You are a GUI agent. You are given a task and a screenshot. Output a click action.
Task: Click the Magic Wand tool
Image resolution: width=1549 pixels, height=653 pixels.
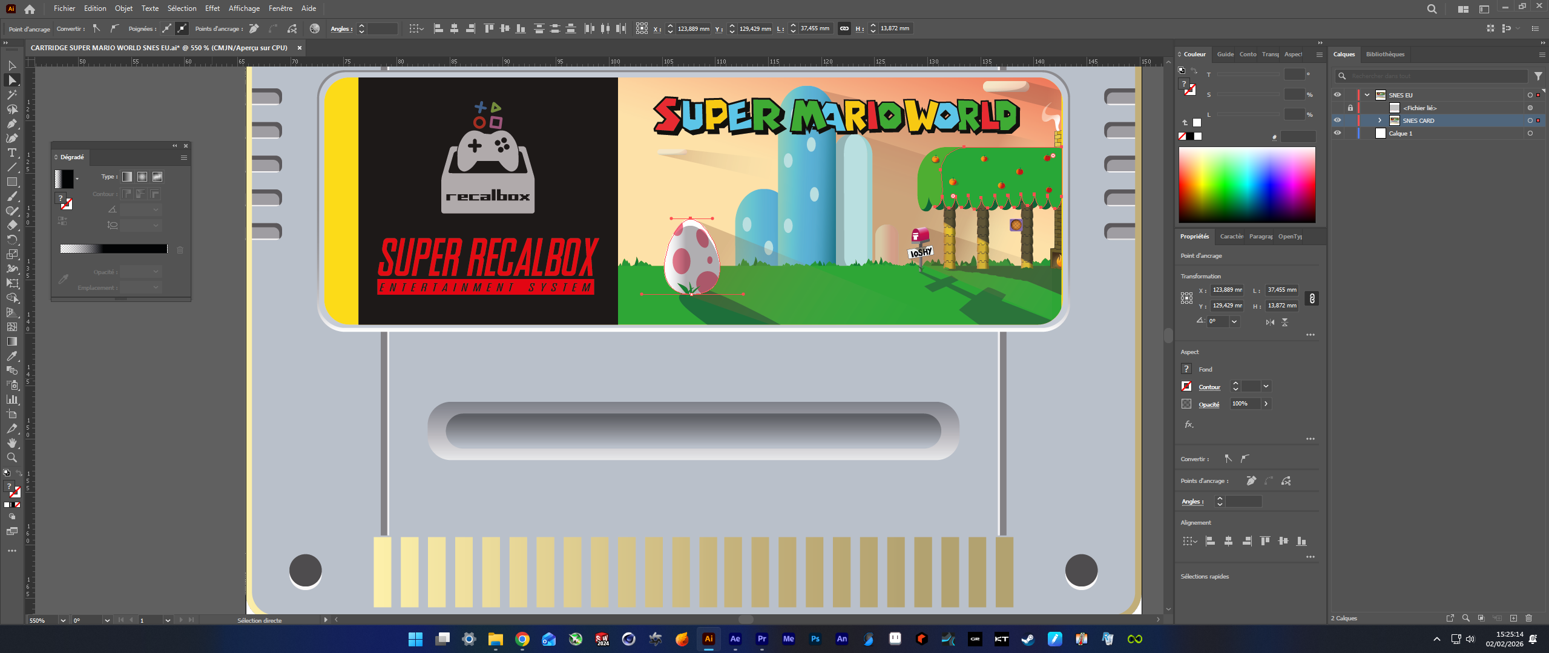12,94
